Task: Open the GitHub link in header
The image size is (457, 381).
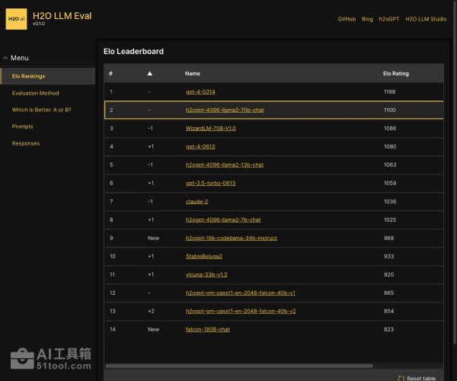Action: pos(347,19)
